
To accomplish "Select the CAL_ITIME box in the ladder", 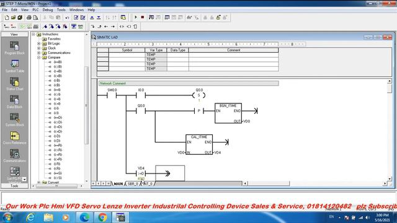I will click(199, 144).
